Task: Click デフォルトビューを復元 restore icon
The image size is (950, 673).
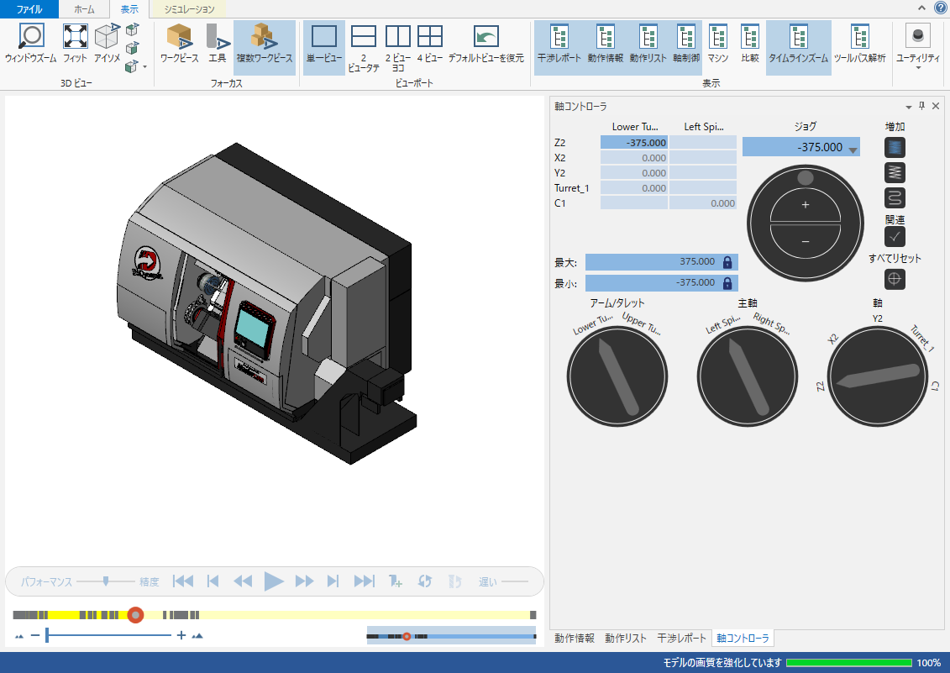Action: tap(485, 38)
